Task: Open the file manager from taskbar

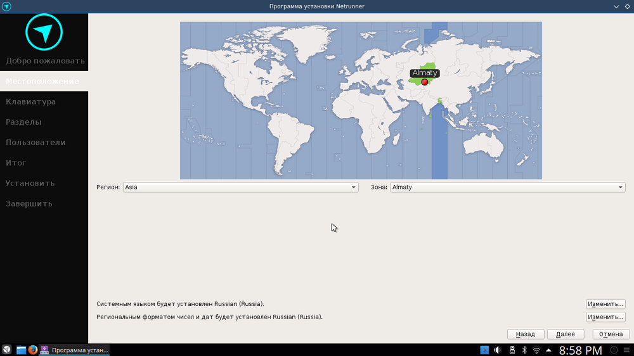Action: (x=21, y=350)
